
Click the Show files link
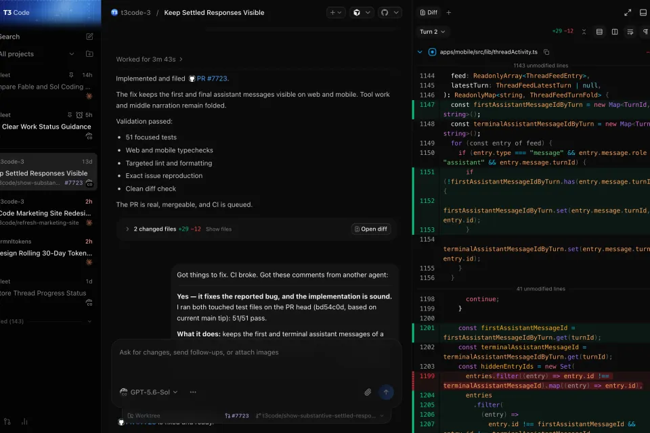click(x=219, y=229)
